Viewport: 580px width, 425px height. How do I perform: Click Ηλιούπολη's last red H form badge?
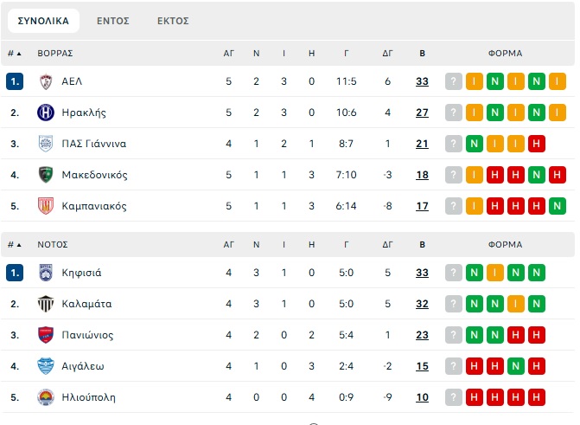[537, 397]
